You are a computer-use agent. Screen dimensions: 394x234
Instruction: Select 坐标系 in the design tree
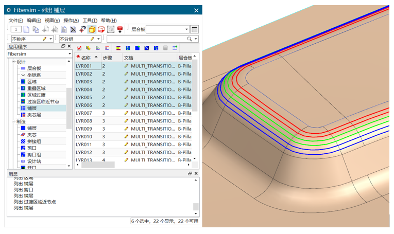[34, 75]
